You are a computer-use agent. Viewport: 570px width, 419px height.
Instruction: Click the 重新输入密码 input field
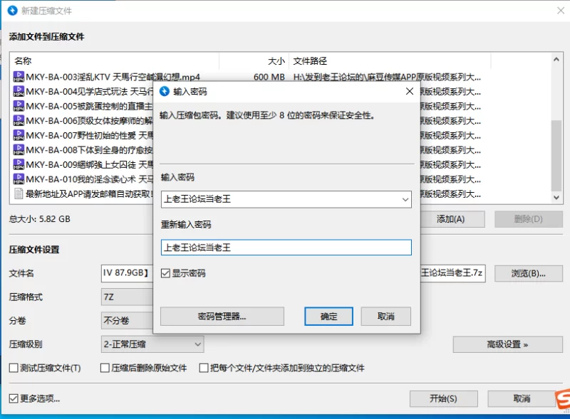pyautogui.click(x=286, y=248)
